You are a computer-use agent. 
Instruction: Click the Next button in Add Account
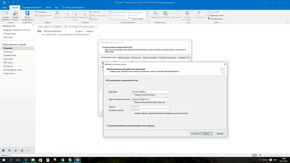pyautogui.click(x=207, y=134)
